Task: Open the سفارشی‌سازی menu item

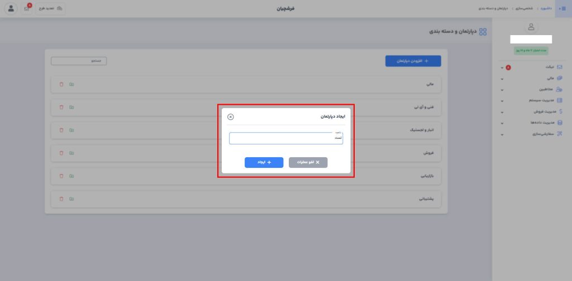Action: [x=533, y=134]
